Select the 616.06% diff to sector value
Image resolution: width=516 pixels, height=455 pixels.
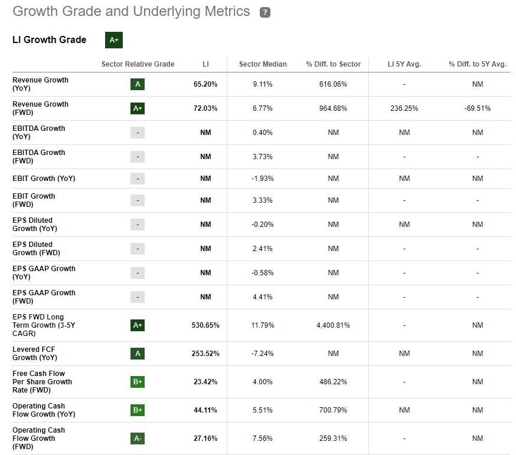(333, 84)
